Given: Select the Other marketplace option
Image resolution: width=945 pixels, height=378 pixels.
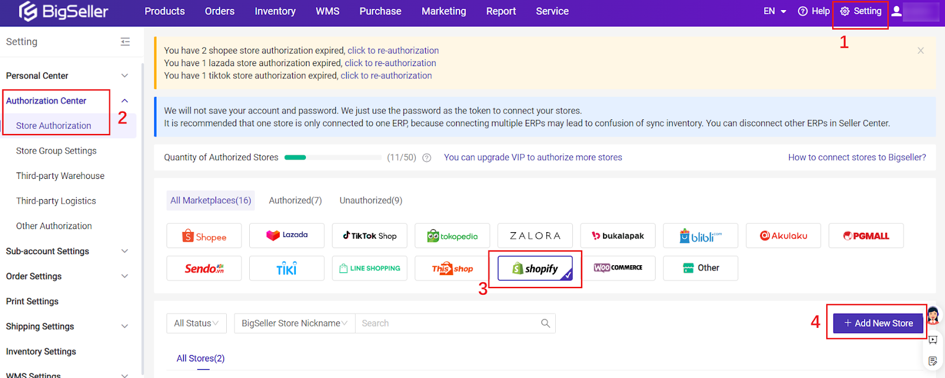Looking at the screenshot, I should click(700, 268).
